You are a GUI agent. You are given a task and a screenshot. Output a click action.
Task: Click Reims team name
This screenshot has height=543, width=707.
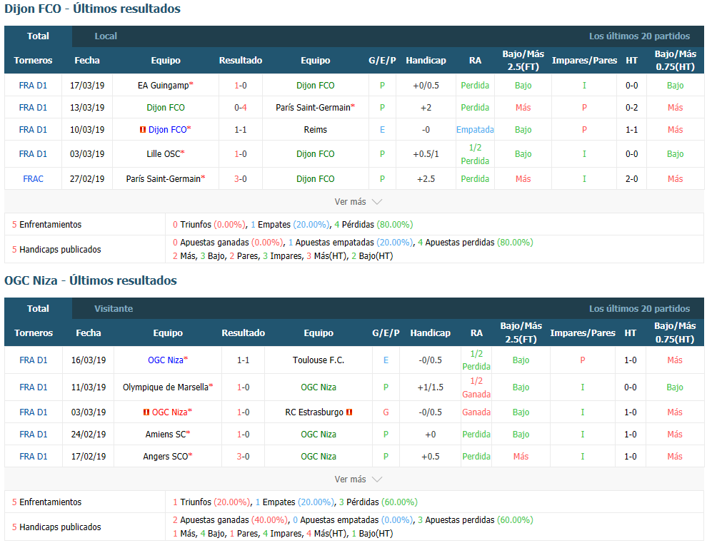tap(315, 130)
